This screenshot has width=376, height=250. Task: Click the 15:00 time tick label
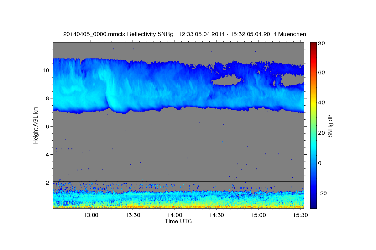[x=258, y=215]
